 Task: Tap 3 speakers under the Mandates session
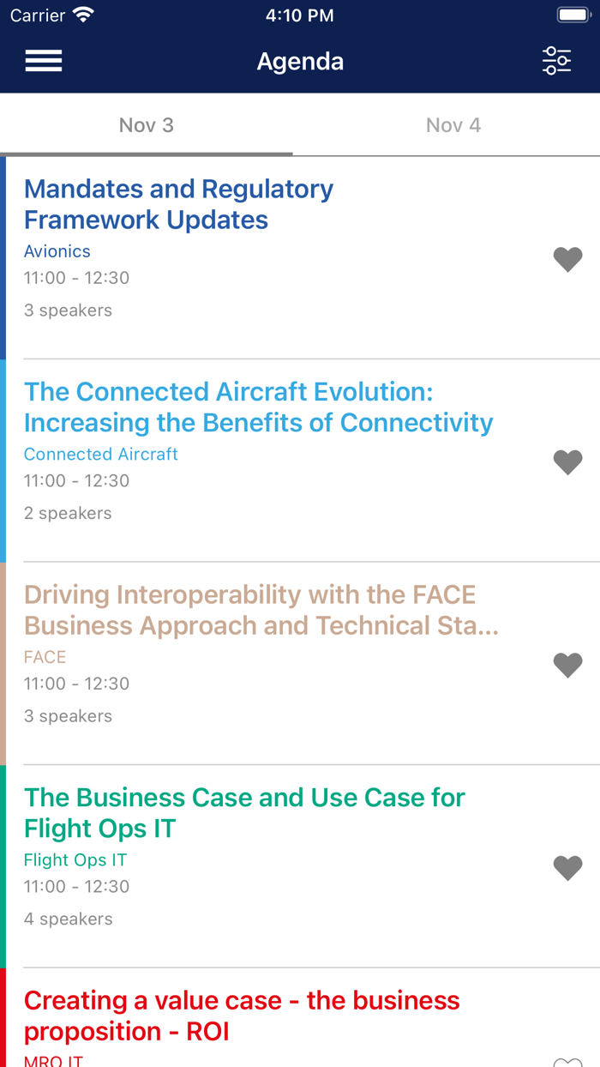pos(68,310)
